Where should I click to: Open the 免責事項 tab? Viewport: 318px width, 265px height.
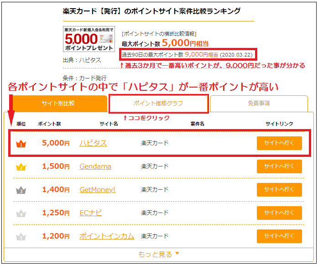[259, 104]
